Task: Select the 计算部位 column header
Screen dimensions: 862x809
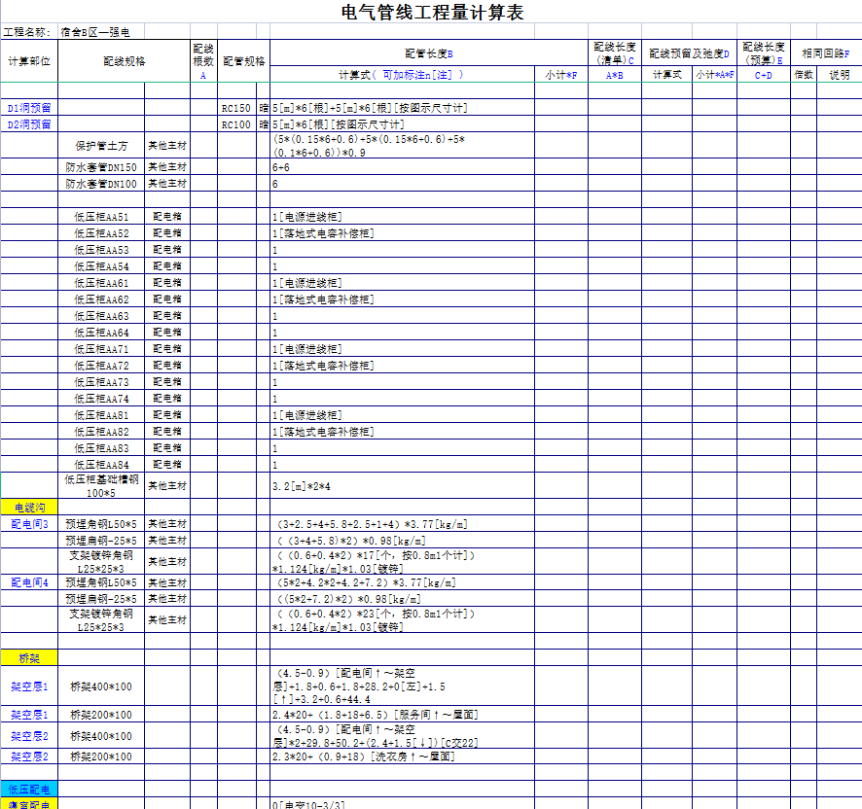Action: click(x=29, y=61)
